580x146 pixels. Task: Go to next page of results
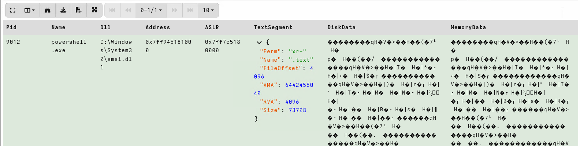pos(175,10)
